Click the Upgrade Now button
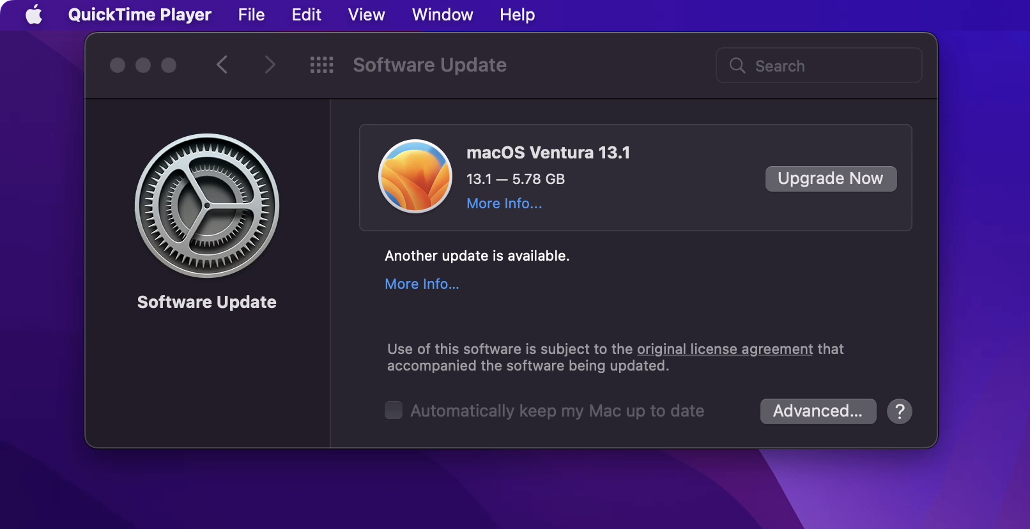Image resolution: width=1030 pixels, height=529 pixels. pos(831,179)
